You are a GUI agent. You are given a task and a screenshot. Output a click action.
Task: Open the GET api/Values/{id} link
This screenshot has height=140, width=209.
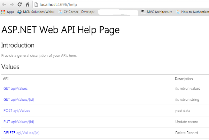[x=18, y=100]
